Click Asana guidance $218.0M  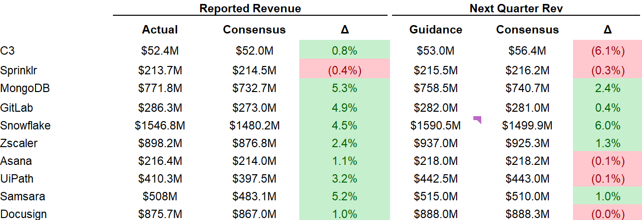coord(436,161)
